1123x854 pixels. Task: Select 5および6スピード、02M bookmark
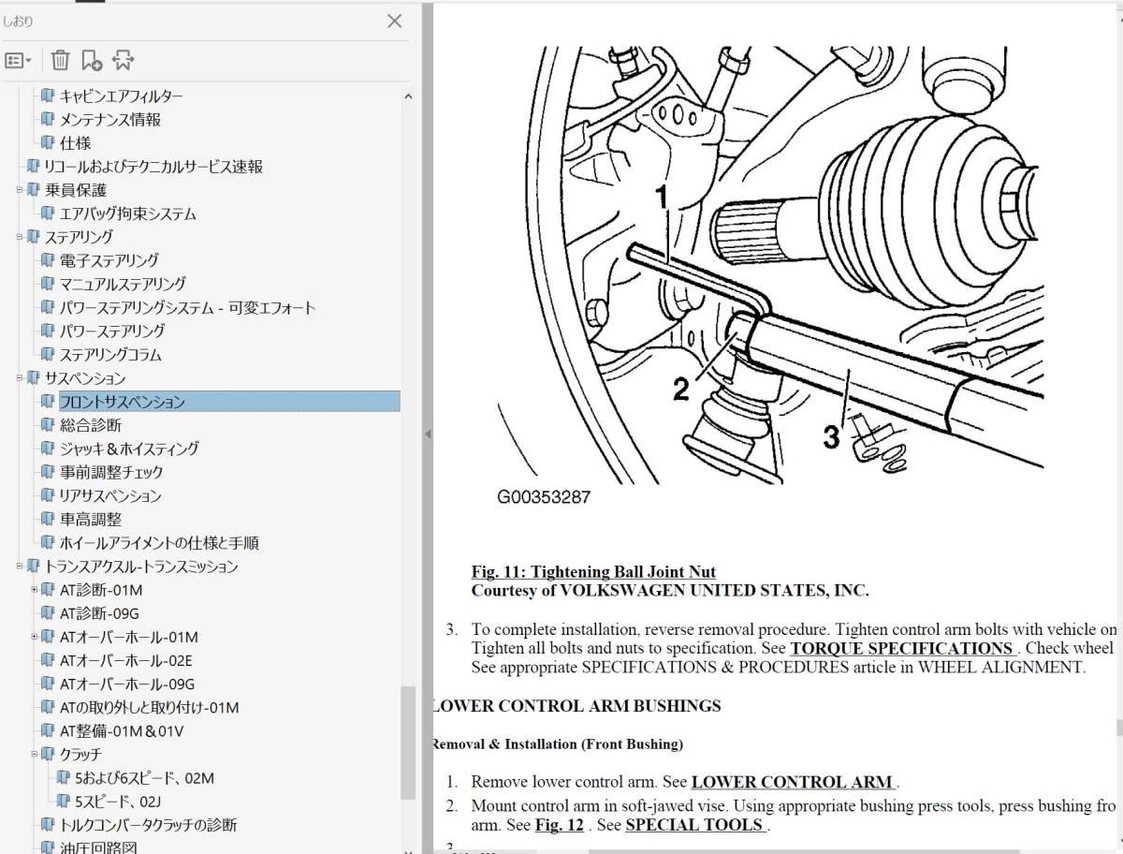click(145, 778)
